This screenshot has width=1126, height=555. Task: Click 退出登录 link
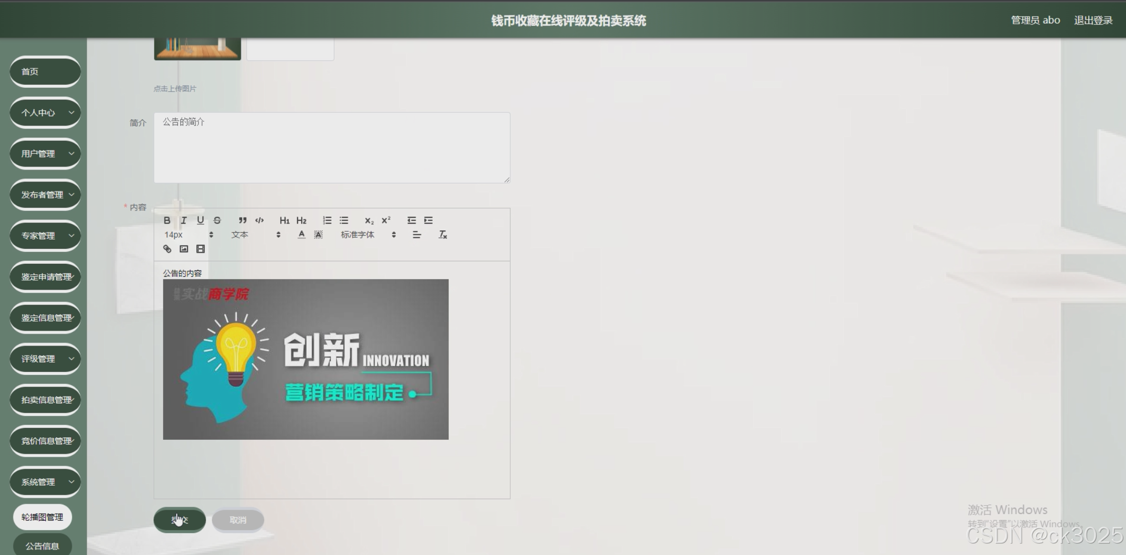tap(1093, 20)
